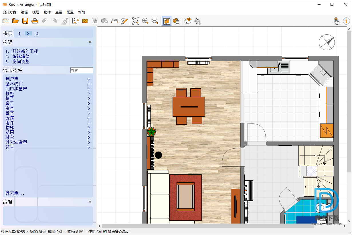Click the vertical scrollbar thumb
The width and height of the screenshot is (352, 235).
[350, 102]
